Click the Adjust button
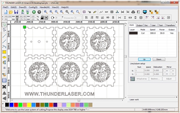The image size is (180, 113). tap(169, 79)
